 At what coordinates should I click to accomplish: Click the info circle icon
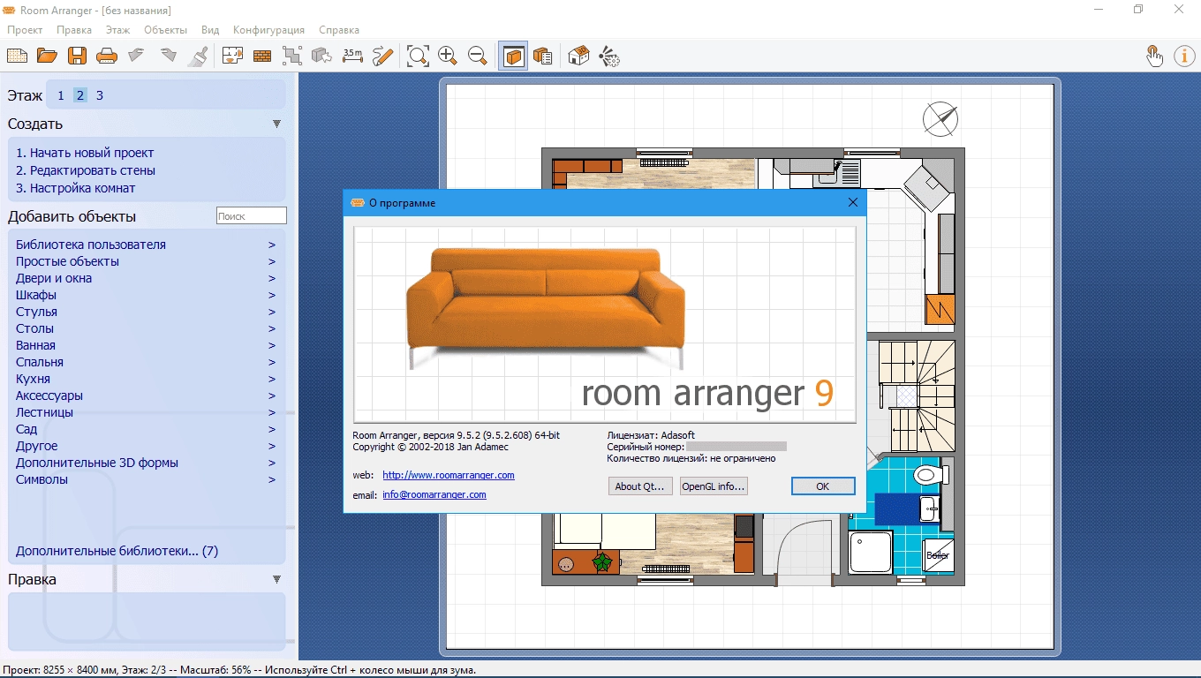1184,56
